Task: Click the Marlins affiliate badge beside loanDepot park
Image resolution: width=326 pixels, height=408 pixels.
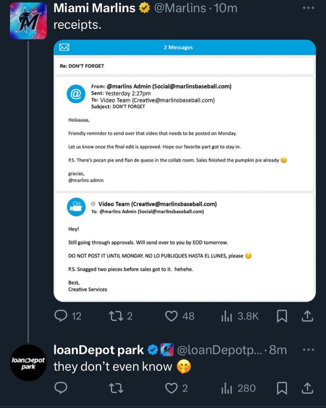Action: pyautogui.click(x=167, y=350)
